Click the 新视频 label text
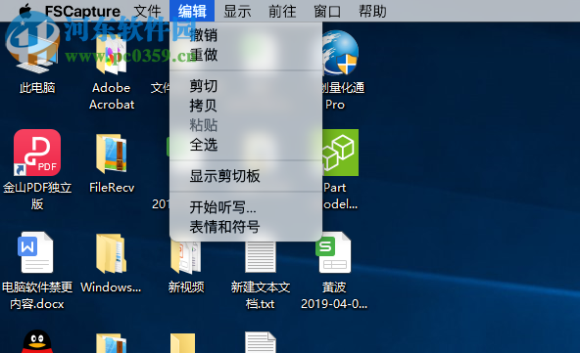Viewport: 580px width, 353px height. tap(186, 287)
